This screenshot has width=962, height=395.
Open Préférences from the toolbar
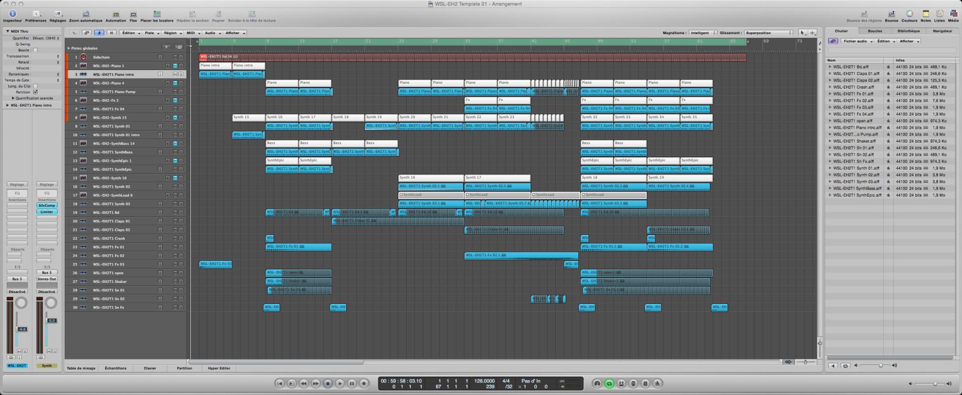click(x=36, y=14)
